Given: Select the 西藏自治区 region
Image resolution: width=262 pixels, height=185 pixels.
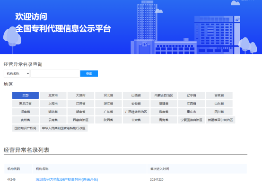Looking at the screenshot, I should [x=81, y=120].
